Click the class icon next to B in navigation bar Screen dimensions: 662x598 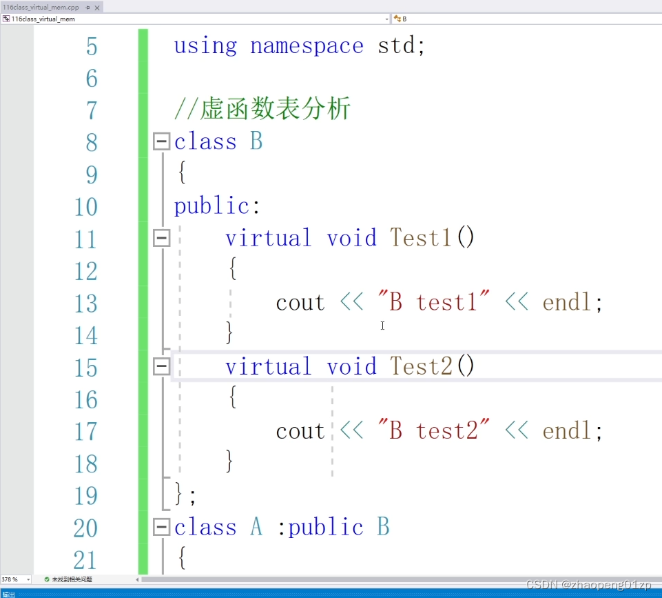[396, 19]
